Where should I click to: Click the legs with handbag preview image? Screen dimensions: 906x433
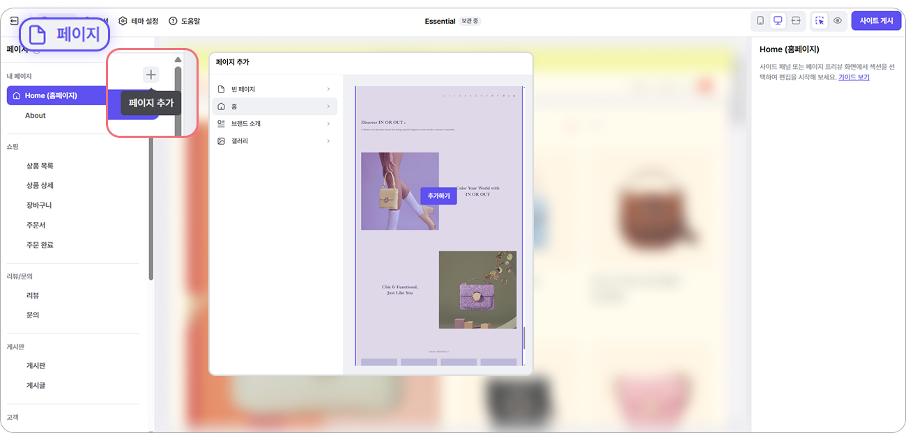[400, 191]
